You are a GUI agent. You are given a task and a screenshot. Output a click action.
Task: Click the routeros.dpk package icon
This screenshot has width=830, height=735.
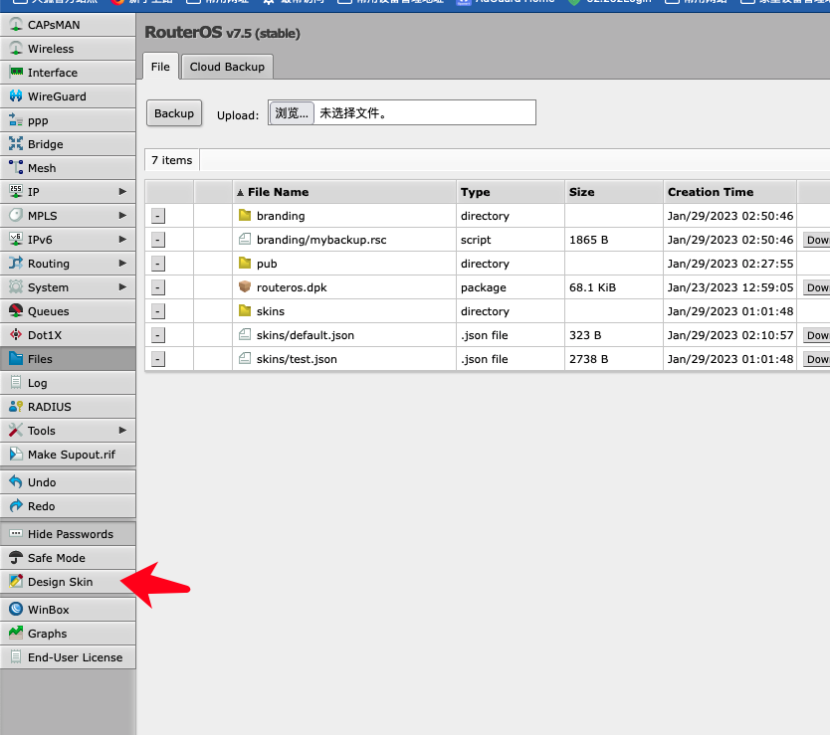coord(245,286)
